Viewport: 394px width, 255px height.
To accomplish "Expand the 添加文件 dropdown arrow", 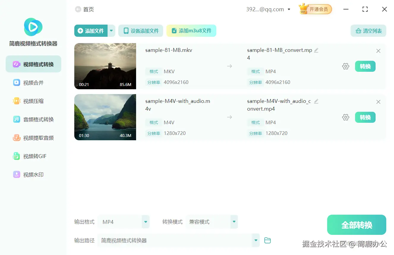I will click(111, 31).
